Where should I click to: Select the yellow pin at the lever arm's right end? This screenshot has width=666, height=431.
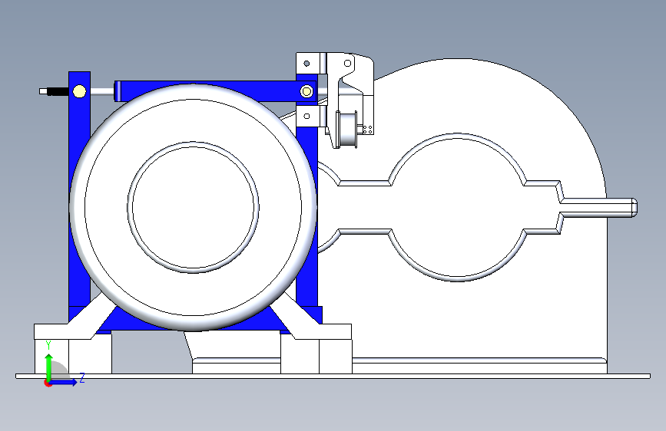pyautogui.click(x=306, y=91)
